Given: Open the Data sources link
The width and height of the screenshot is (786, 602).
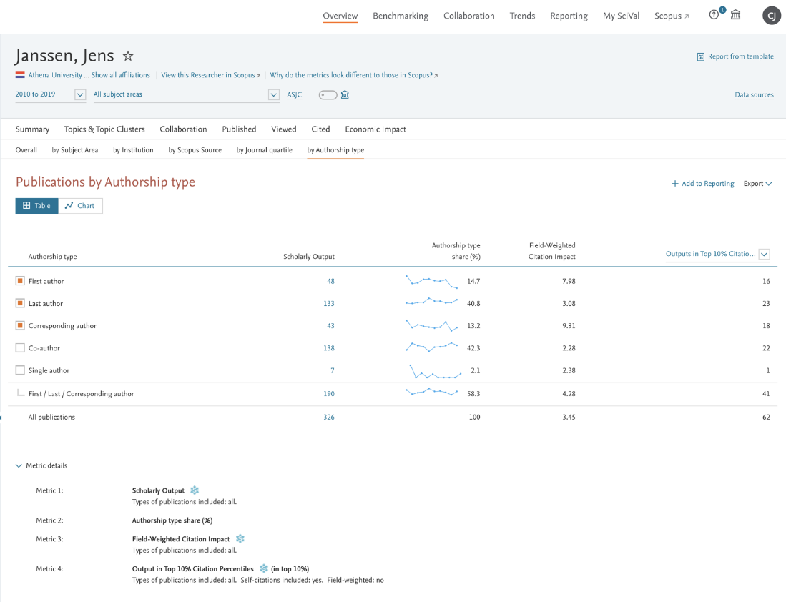Looking at the screenshot, I should pos(754,95).
